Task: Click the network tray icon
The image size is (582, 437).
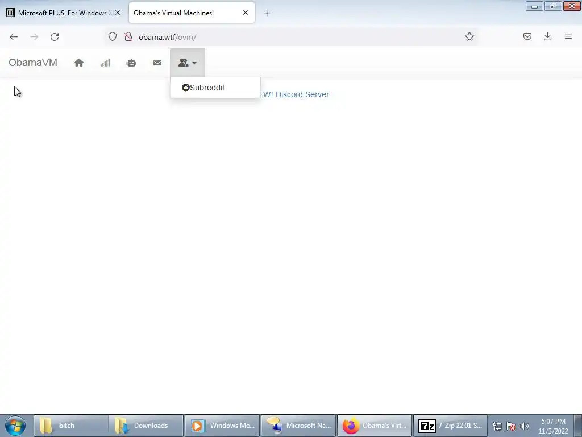Action: [x=497, y=427]
